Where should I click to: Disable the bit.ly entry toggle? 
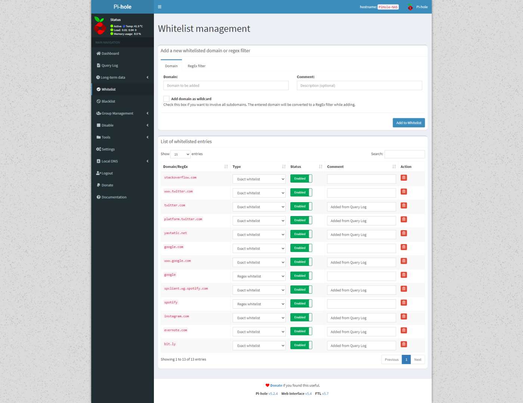point(301,345)
